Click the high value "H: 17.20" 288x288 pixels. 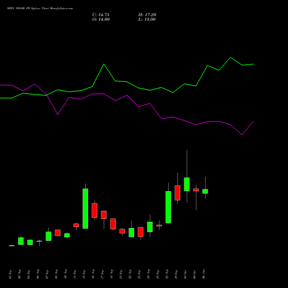coord(147,15)
